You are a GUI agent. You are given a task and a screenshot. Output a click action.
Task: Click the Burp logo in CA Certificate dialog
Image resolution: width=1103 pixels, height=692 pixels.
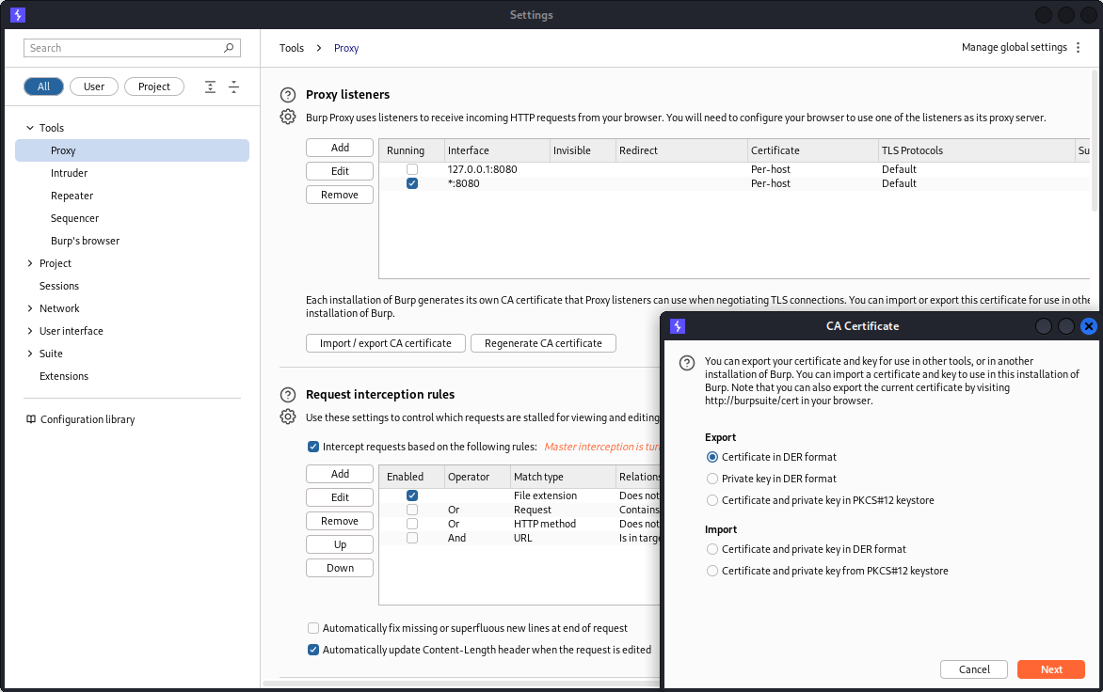coord(678,326)
